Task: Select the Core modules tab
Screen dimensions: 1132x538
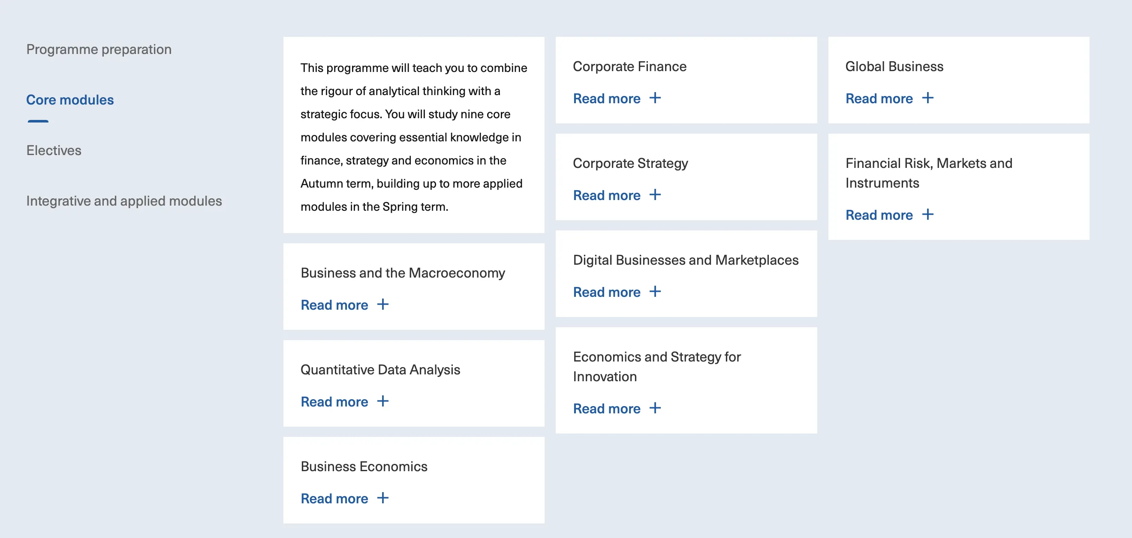Action: click(x=70, y=100)
